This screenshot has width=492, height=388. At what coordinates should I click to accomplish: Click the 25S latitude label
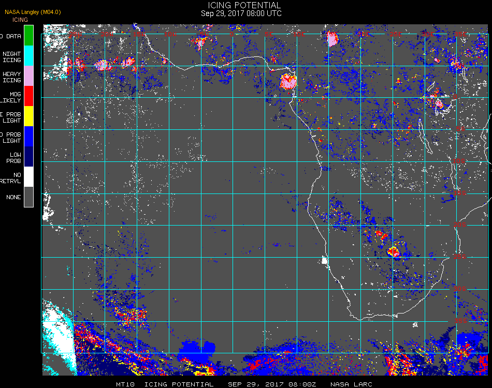click(460, 257)
